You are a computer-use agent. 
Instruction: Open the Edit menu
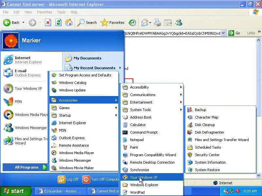click(16, 12)
